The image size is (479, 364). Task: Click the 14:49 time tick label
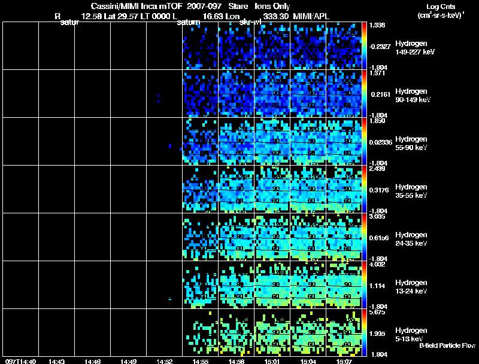coord(129,361)
